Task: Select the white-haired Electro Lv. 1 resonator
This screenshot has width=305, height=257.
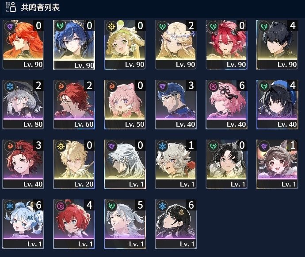Action: [x=125, y=164]
